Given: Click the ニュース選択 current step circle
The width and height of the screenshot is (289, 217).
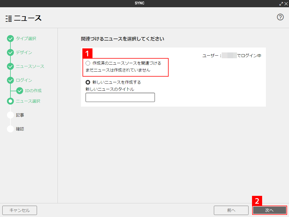Looking at the screenshot, I should [10, 101].
